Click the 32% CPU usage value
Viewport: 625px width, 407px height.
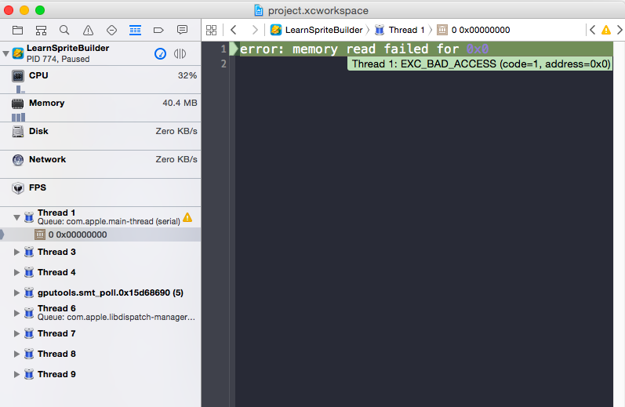(187, 75)
